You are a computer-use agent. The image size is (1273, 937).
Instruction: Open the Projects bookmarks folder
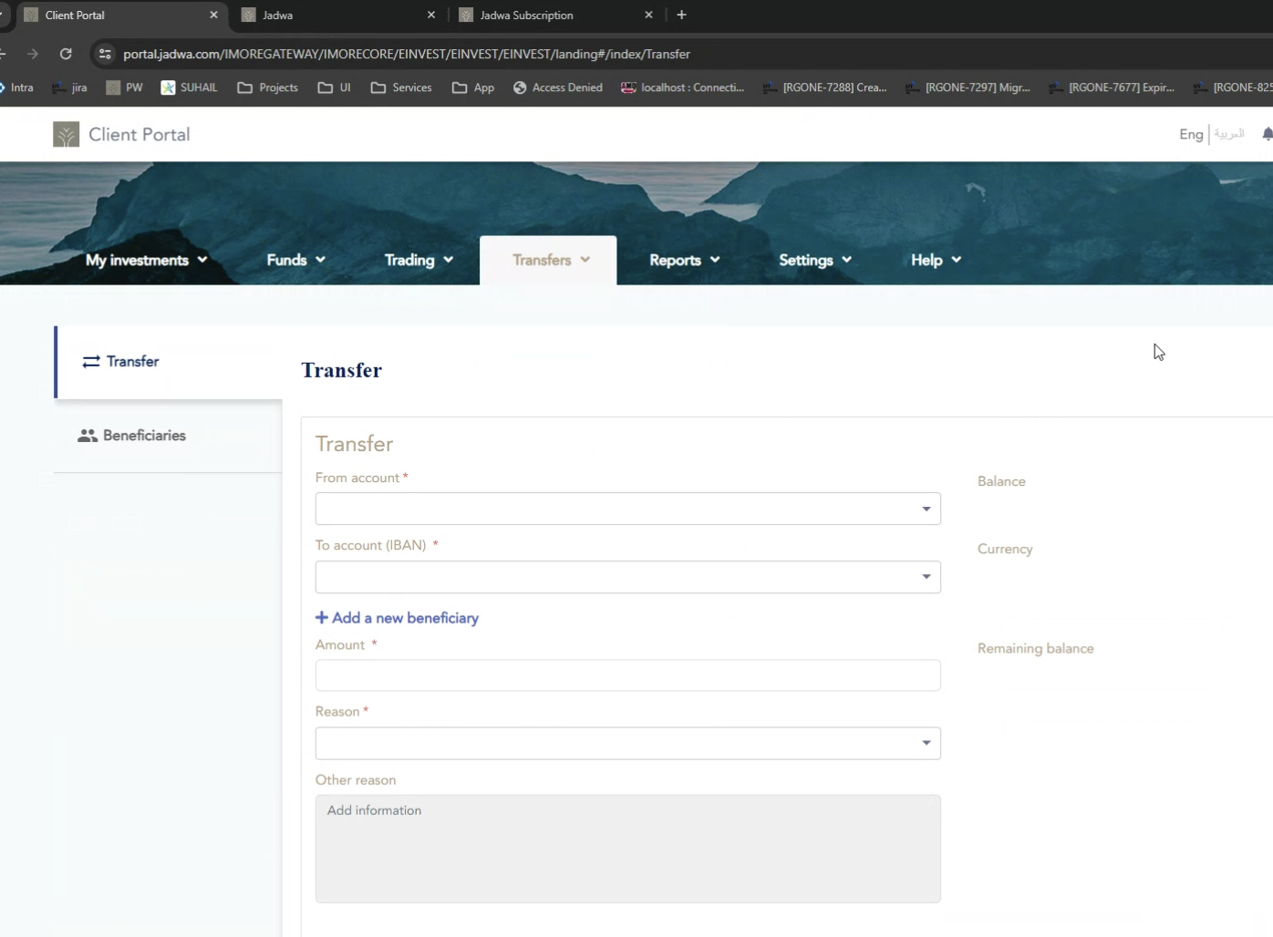[x=268, y=88]
